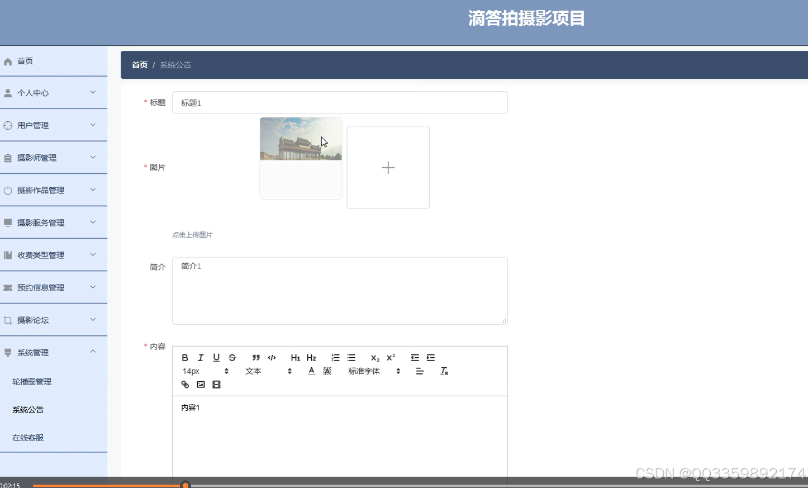Open 在线客服 submenu item

pyautogui.click(x=54, y=438)
